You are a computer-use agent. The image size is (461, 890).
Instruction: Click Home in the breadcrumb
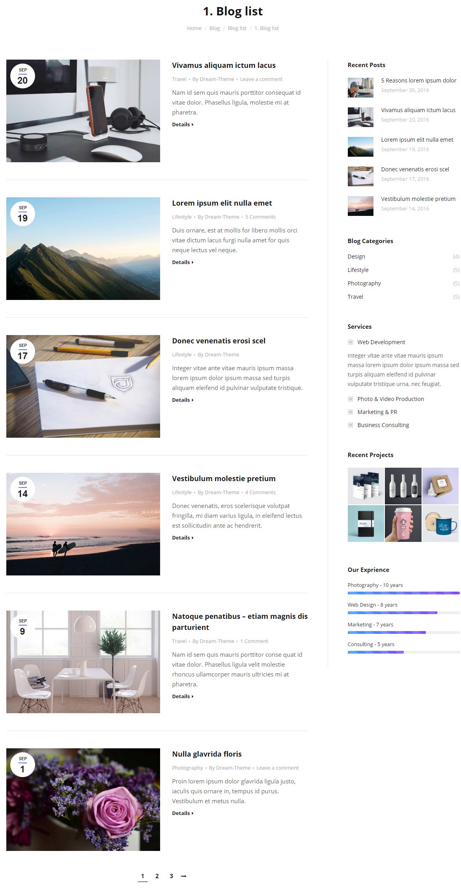(x=194, y=28)
